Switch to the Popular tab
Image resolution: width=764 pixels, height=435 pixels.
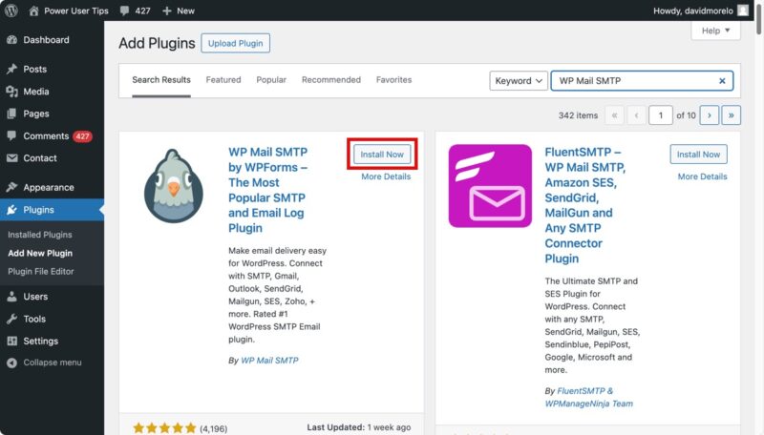[271, 80]
